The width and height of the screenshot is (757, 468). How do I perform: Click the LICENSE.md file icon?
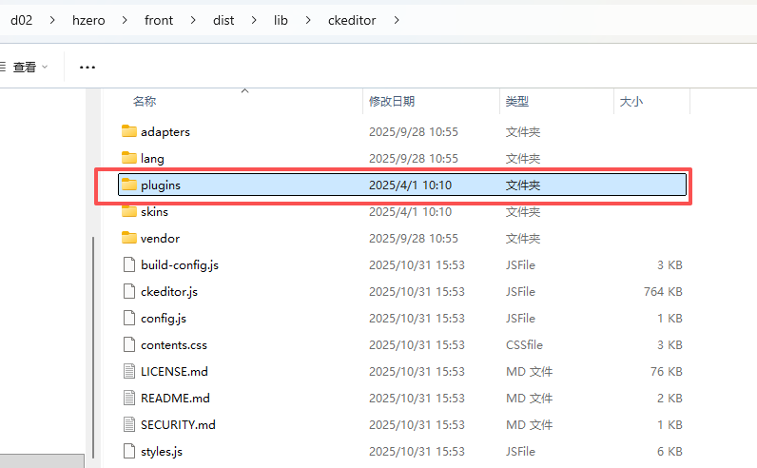129,371
